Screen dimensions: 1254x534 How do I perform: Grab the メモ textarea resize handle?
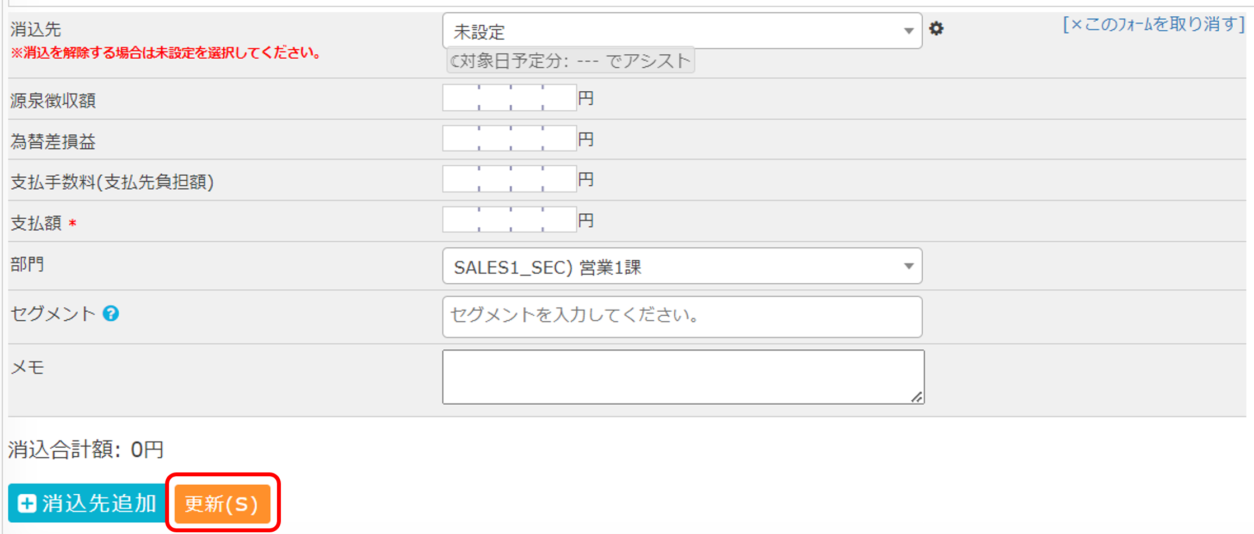(x=917, y=397)
